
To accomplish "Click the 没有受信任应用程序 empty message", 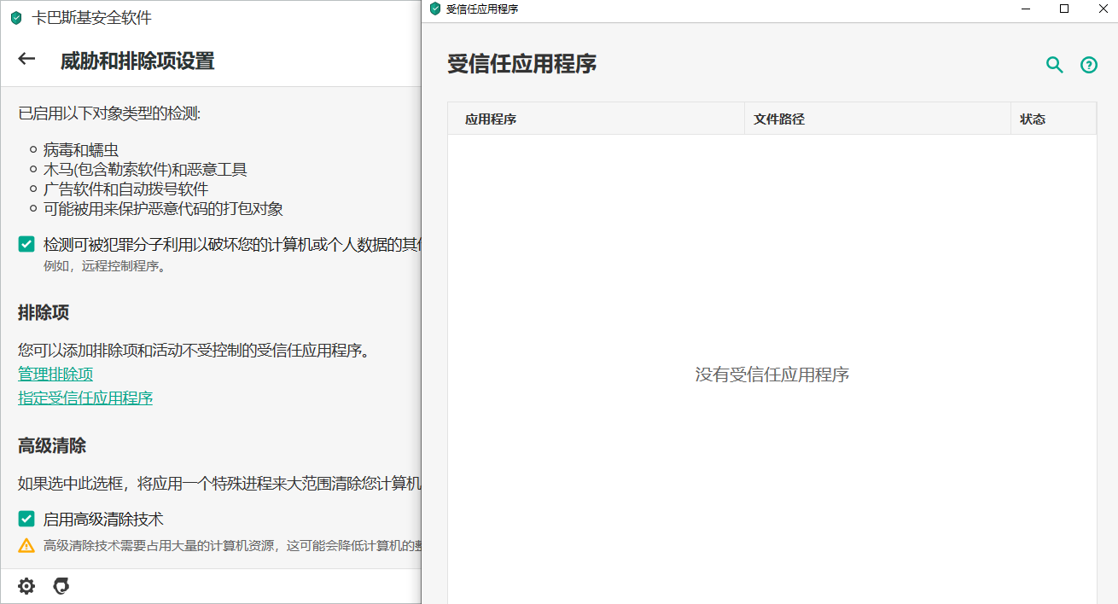I will click(x=772, y=375).
